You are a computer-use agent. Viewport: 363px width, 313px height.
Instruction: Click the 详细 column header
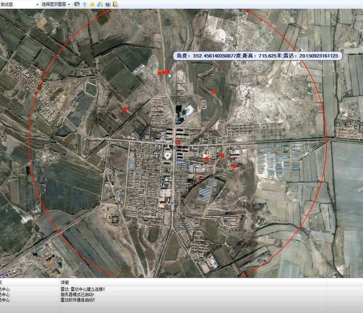click(64, 282)
